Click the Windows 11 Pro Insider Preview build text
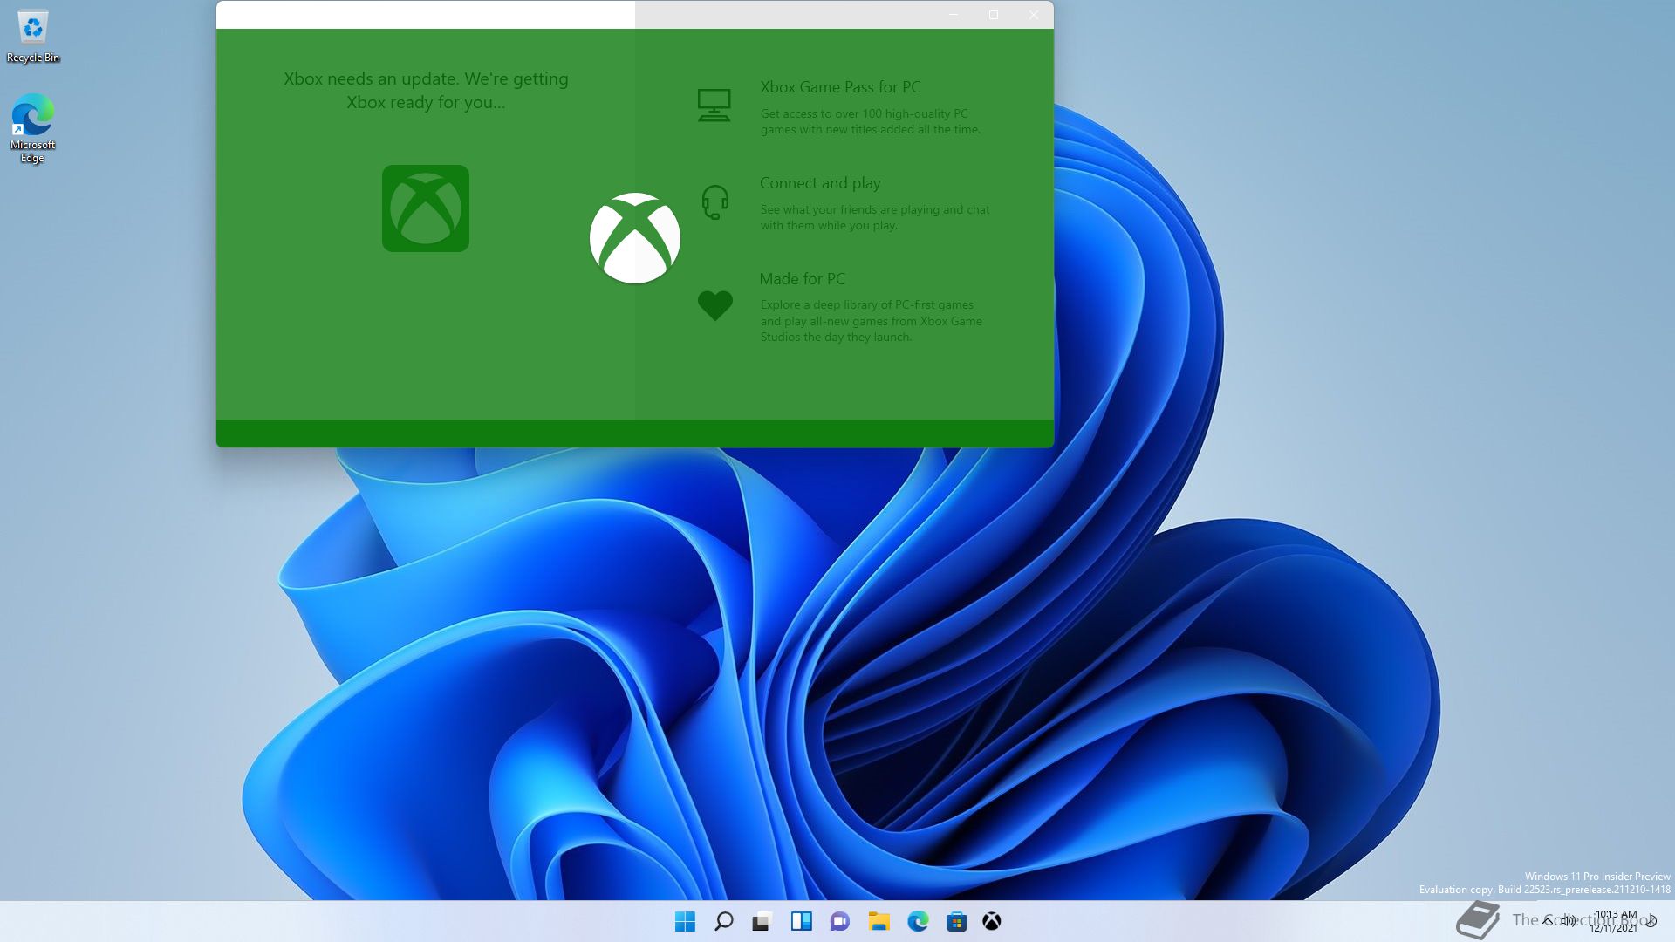 [x=1545, y=883]
